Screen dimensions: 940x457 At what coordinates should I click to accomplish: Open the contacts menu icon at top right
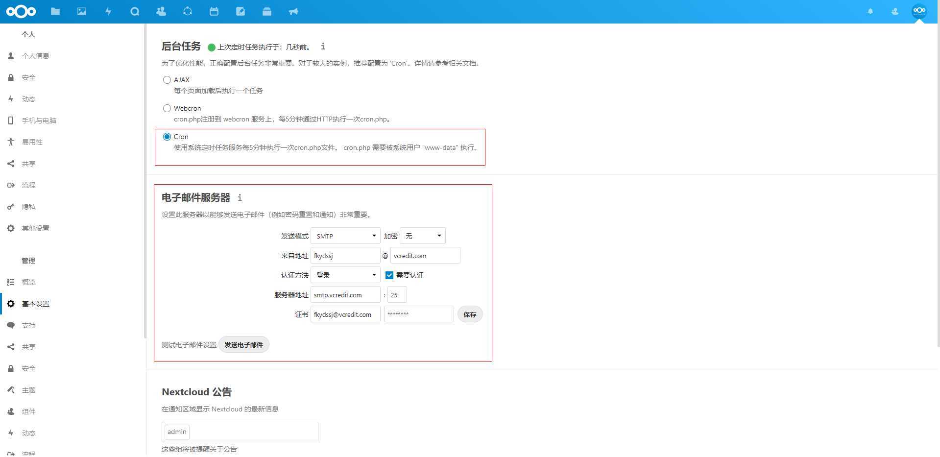coord(895,11)
